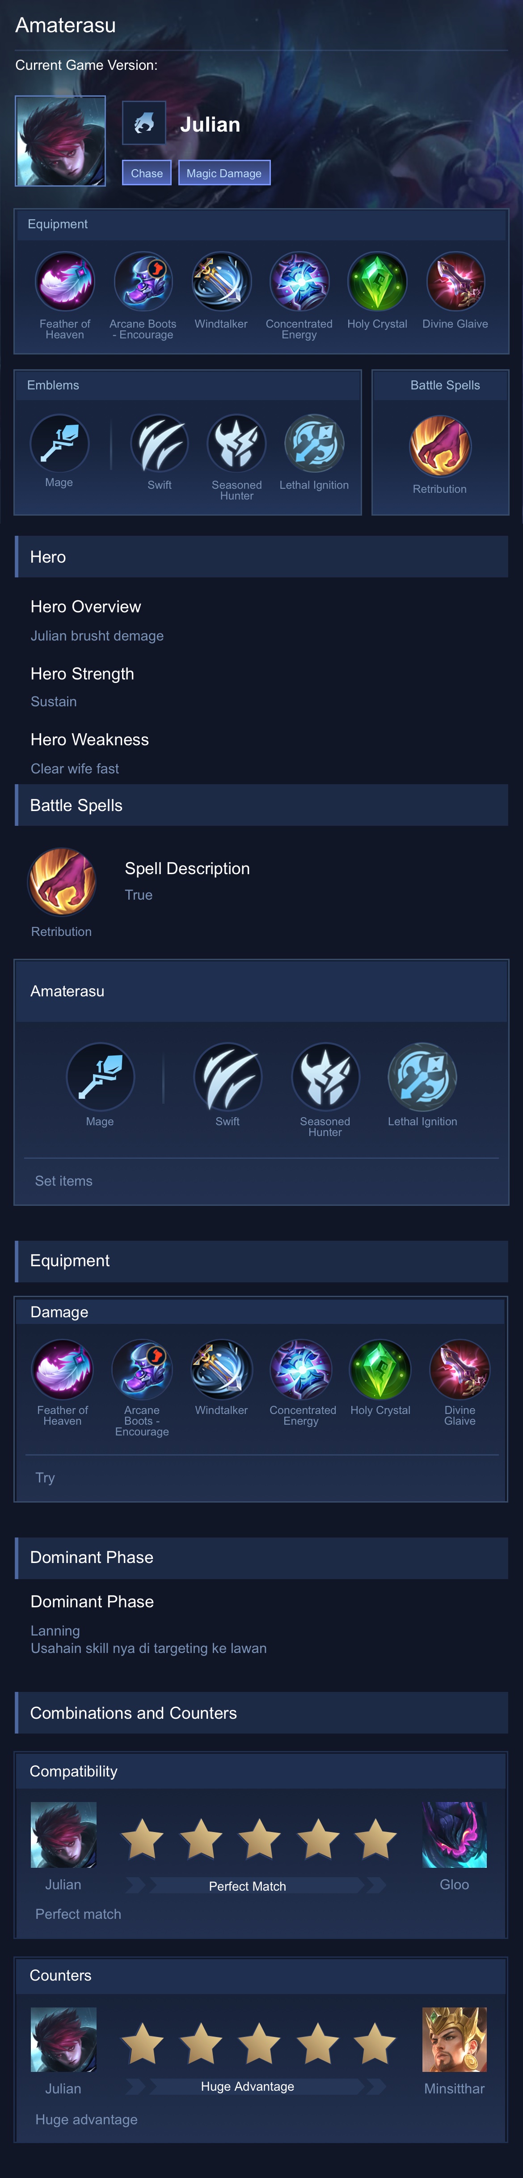The image size is (523, 2178).
Task: Click the Feather of Heaven icon in top Equipment
Action: pyautogui.click(x=64, y=282)
